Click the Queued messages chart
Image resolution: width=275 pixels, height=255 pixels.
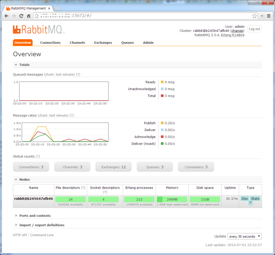click(x=64, y=91)
